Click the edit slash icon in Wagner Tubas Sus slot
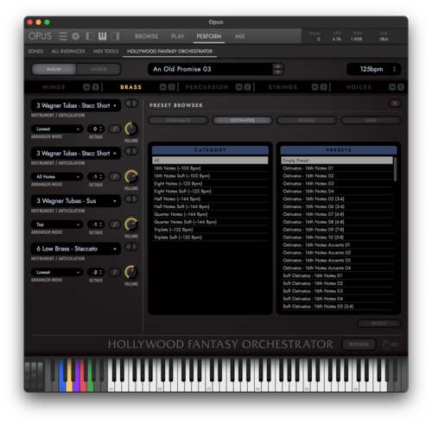Image resolution: width=432 pixels, height=424 pixels. pyautogui.click(x=115, y=225)
